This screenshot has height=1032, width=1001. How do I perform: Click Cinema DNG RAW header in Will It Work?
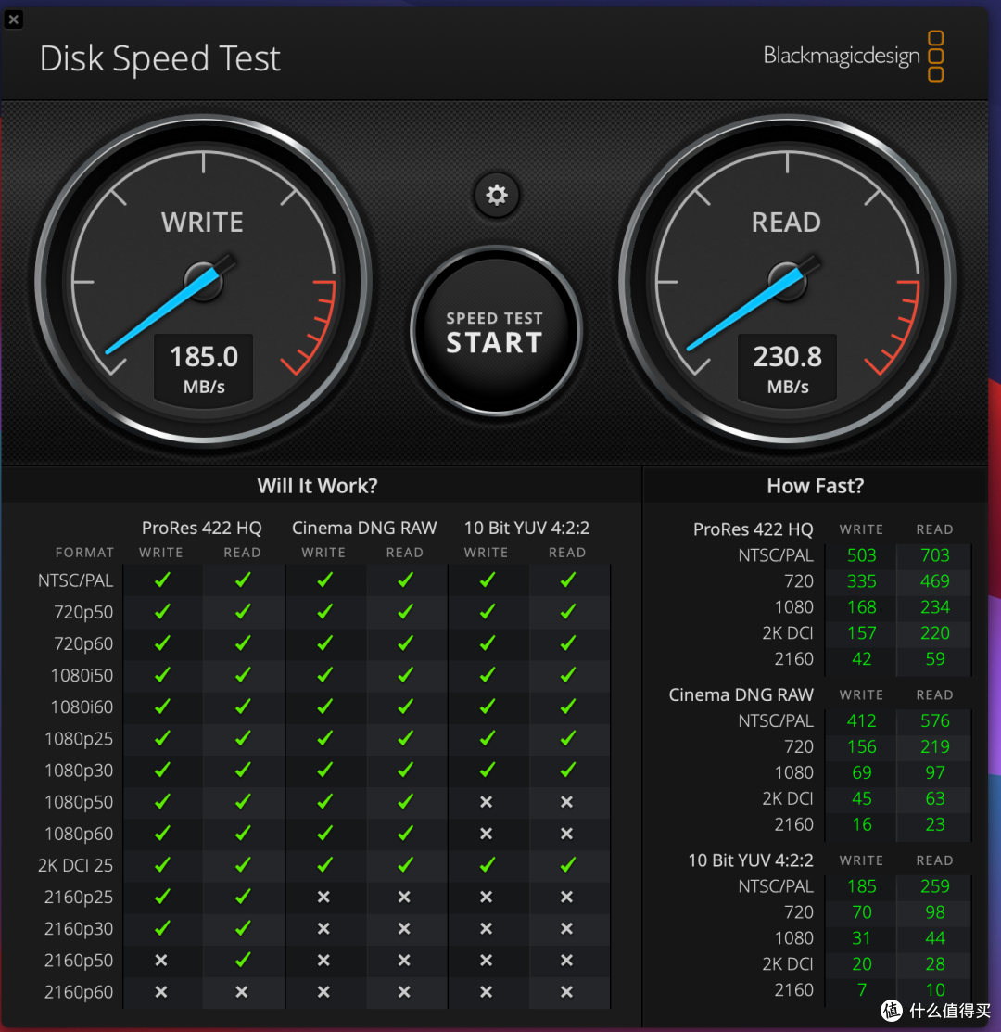(x=364, y=528)
